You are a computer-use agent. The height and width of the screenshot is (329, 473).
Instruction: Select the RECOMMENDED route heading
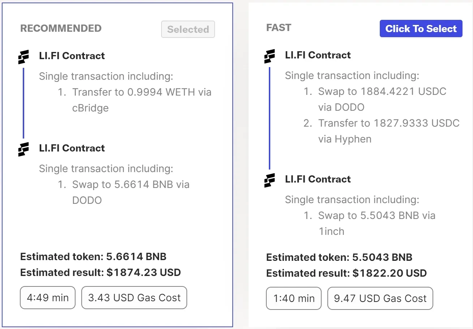(x=61, y=28)
